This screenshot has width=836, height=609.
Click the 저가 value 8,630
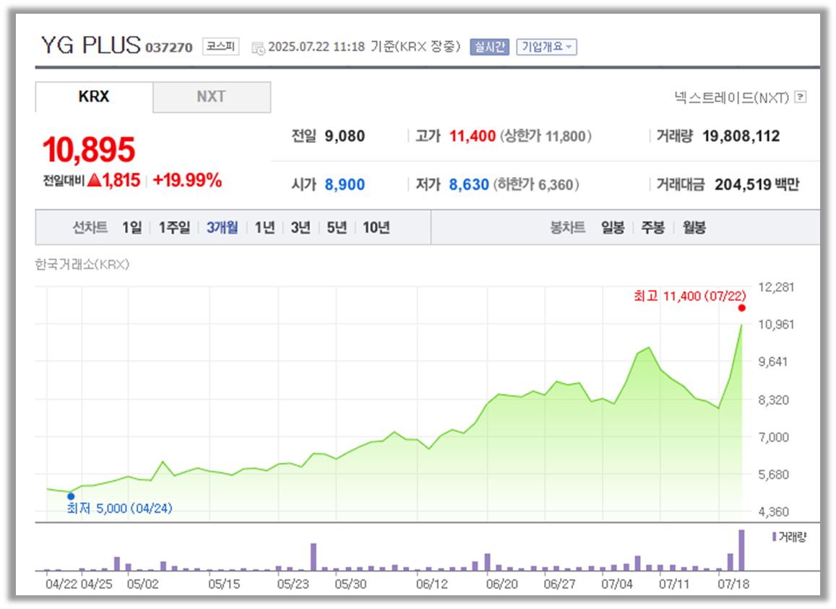point(469,184)
